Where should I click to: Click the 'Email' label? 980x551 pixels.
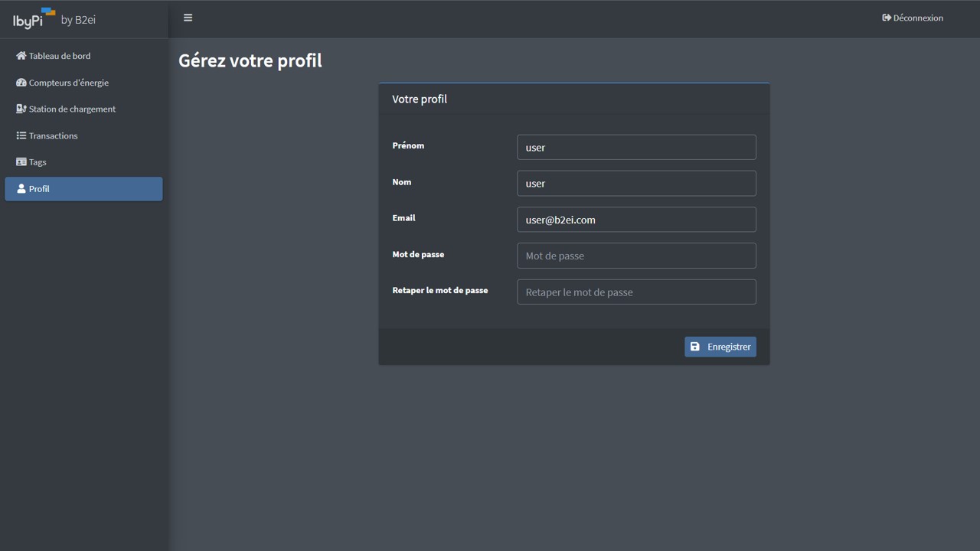pyautogui.click(x=403, y=218)
